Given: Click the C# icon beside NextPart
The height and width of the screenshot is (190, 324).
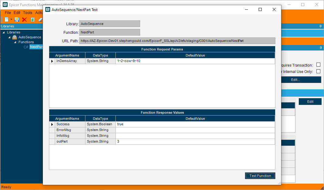Looking at the screenshot, I should (26, 47).
